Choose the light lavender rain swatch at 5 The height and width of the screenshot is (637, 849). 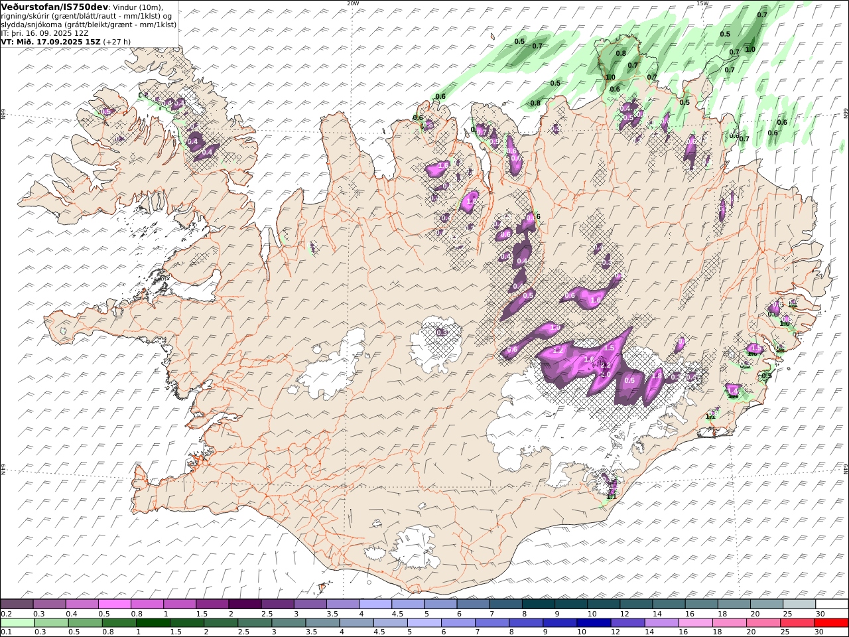click(x=424, y=623)
